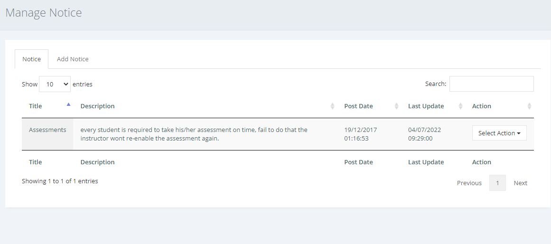Switch to the Add Notice tab
This screenshot has width=551, height=244.
tap(73, 59)
